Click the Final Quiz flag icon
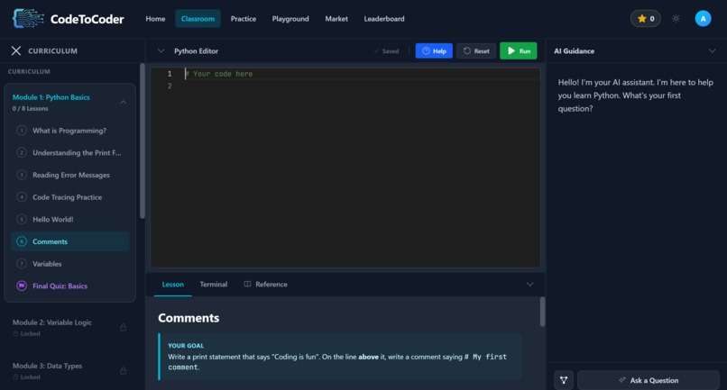The image size is (727, 390). coord(22,286)
